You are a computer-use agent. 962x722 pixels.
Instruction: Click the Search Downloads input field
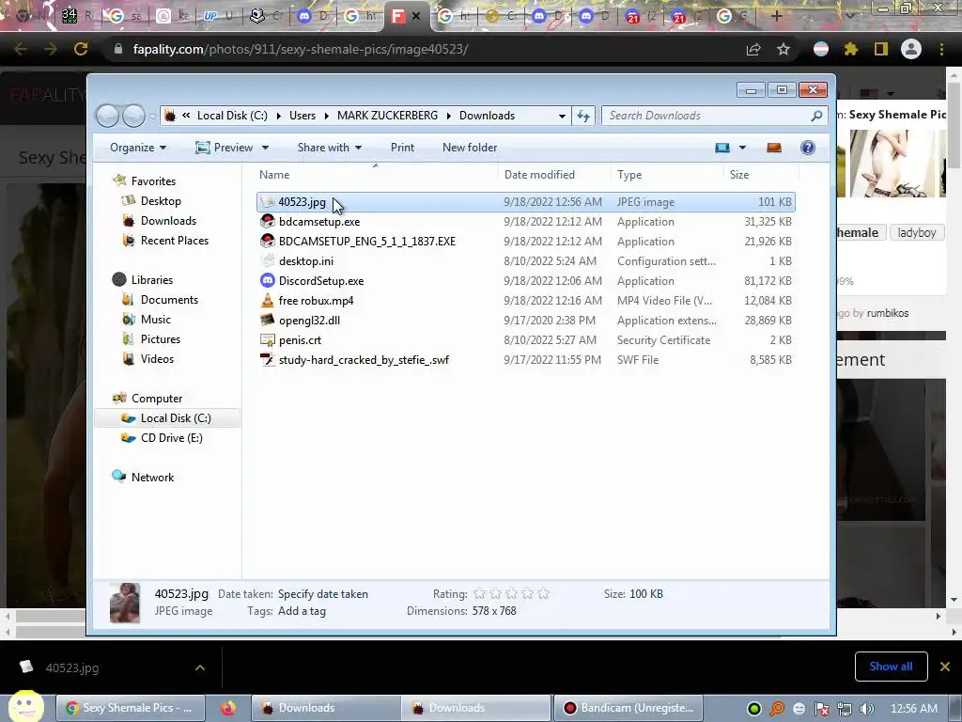coord(706,116)
